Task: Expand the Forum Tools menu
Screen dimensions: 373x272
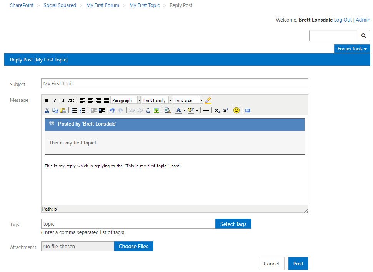Action: (x=352, y=49)
